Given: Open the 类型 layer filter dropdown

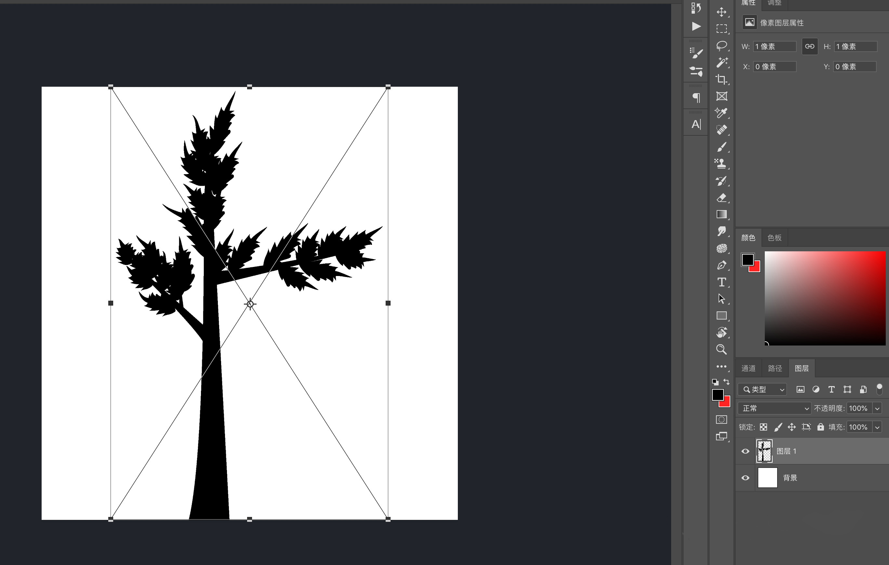Looking at the screenshot, I should (763, 389).
